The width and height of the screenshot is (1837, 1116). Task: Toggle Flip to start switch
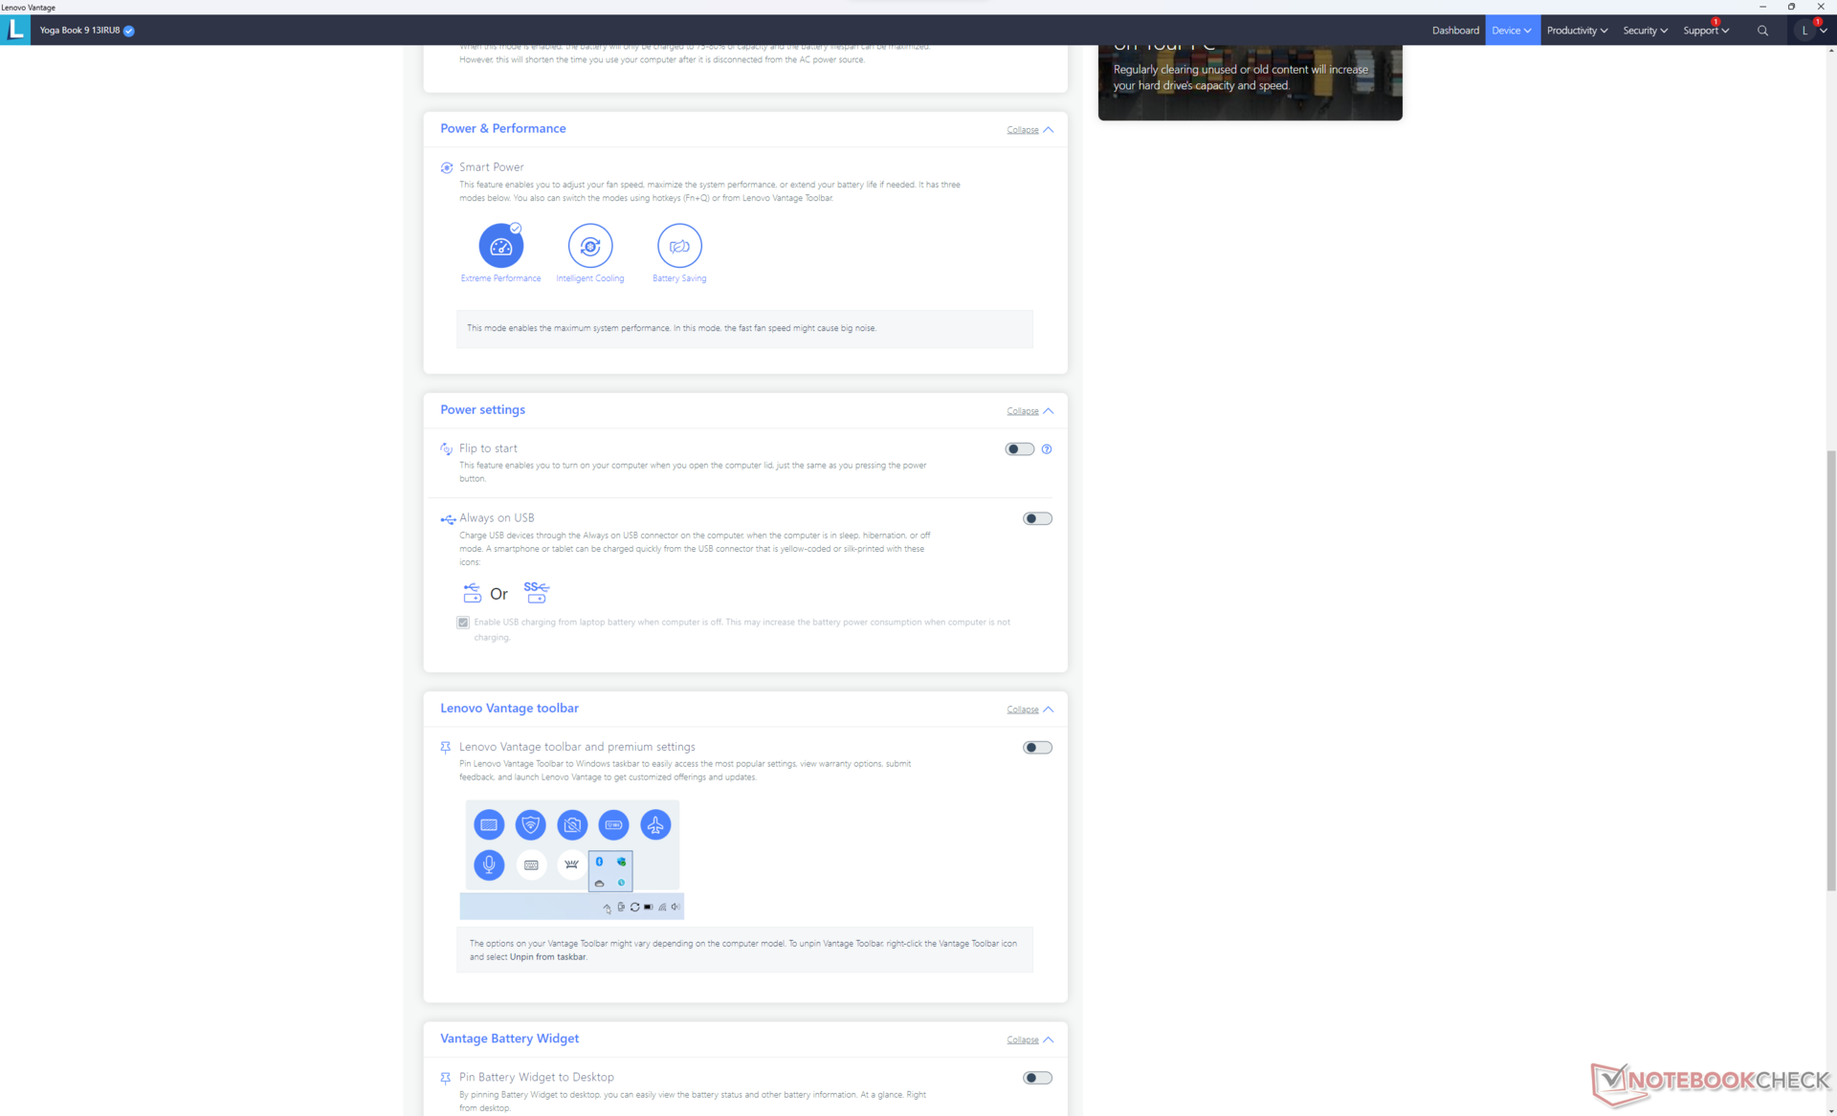(x=1020, y=449)
